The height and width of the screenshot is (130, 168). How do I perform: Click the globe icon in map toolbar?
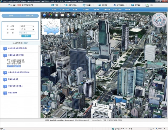(x=44, y=15)
